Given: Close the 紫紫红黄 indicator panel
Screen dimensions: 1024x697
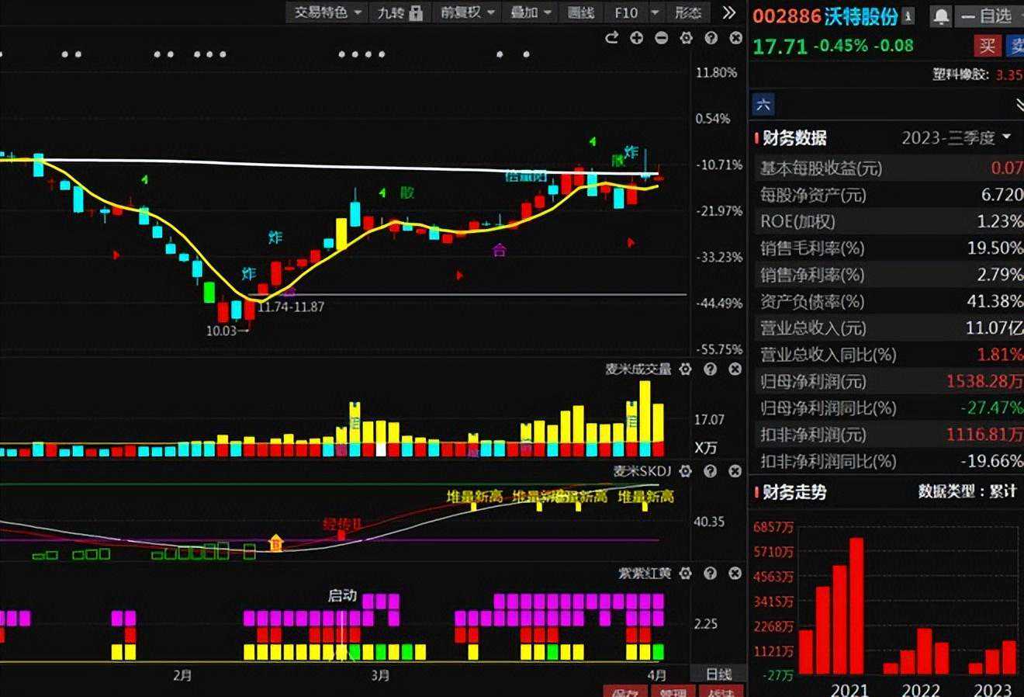Looking at the screenshot, I should click(735, 574).
